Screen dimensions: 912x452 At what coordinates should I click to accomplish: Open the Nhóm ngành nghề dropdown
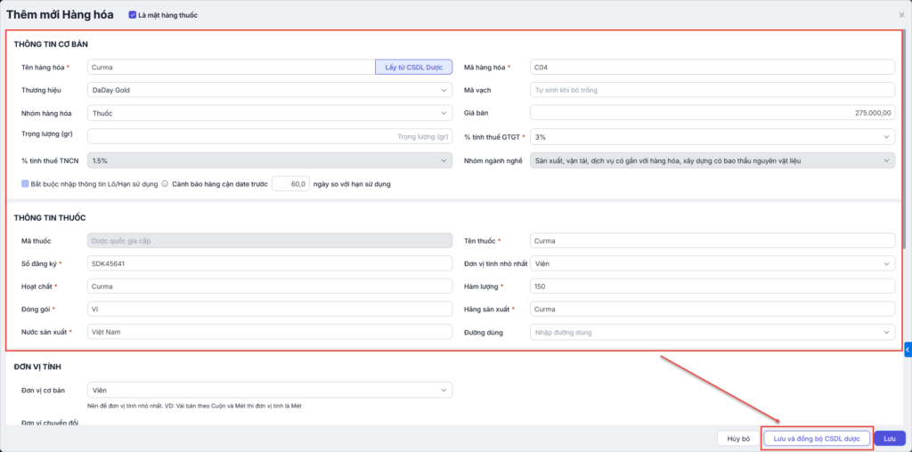click(712, 160)
